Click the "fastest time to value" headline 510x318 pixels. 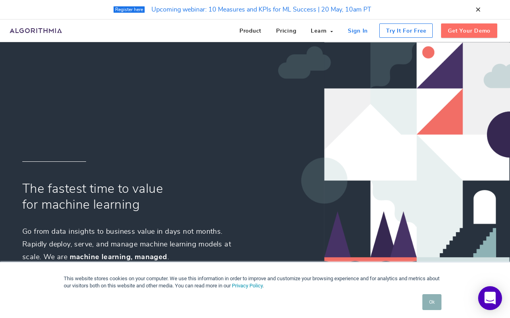point(92,196)
